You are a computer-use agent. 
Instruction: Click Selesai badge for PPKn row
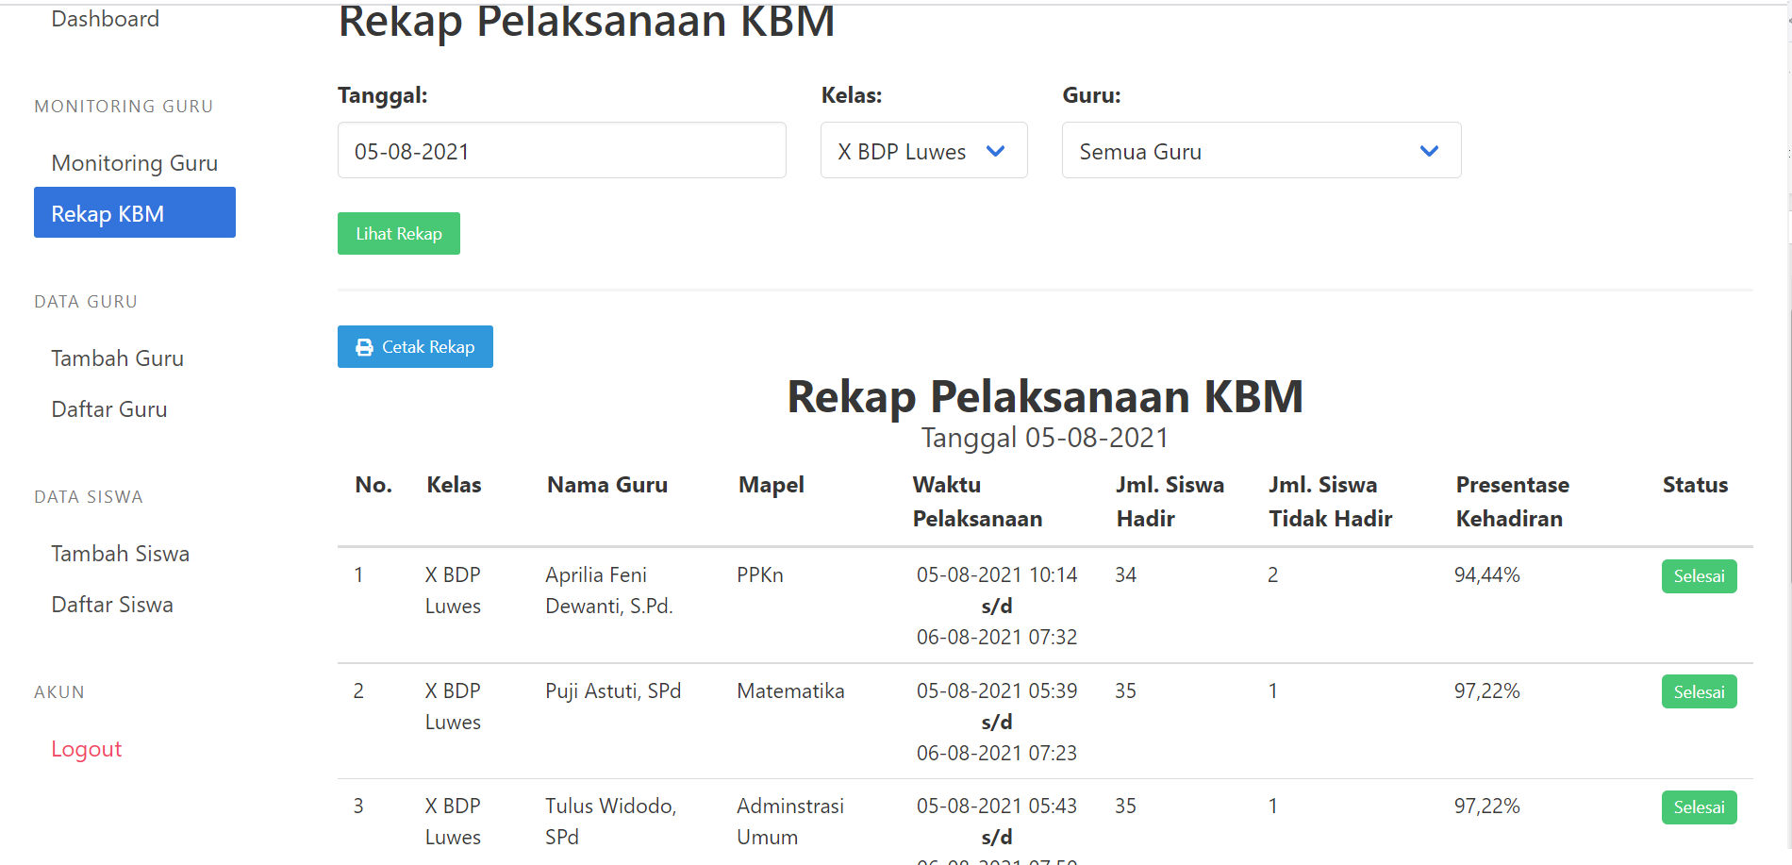[1698, 576]
